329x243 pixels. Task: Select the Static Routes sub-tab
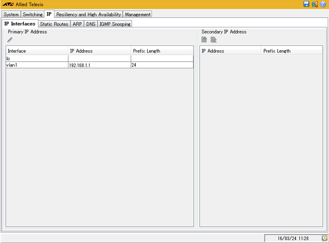[x=54, y=24]
